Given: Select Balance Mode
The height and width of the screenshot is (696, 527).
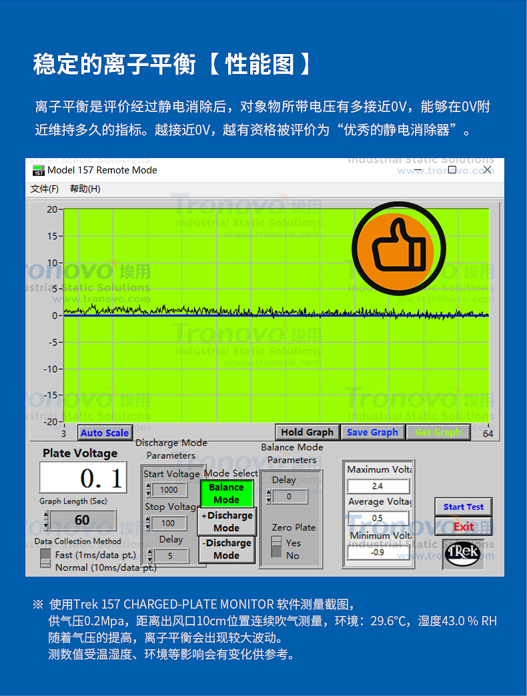Looking at the screenshot, I should click(226, 493).
